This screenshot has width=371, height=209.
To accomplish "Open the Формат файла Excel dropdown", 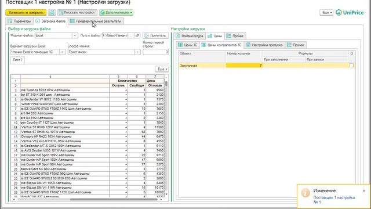I will click(x=75, y=35).
